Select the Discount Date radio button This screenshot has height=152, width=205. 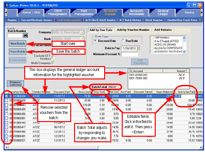pos(95,41)
